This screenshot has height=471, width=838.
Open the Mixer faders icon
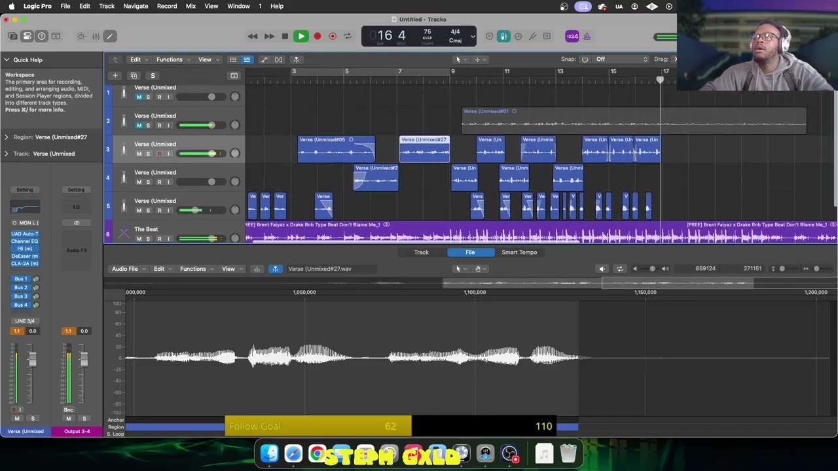[x=96, y=36]
